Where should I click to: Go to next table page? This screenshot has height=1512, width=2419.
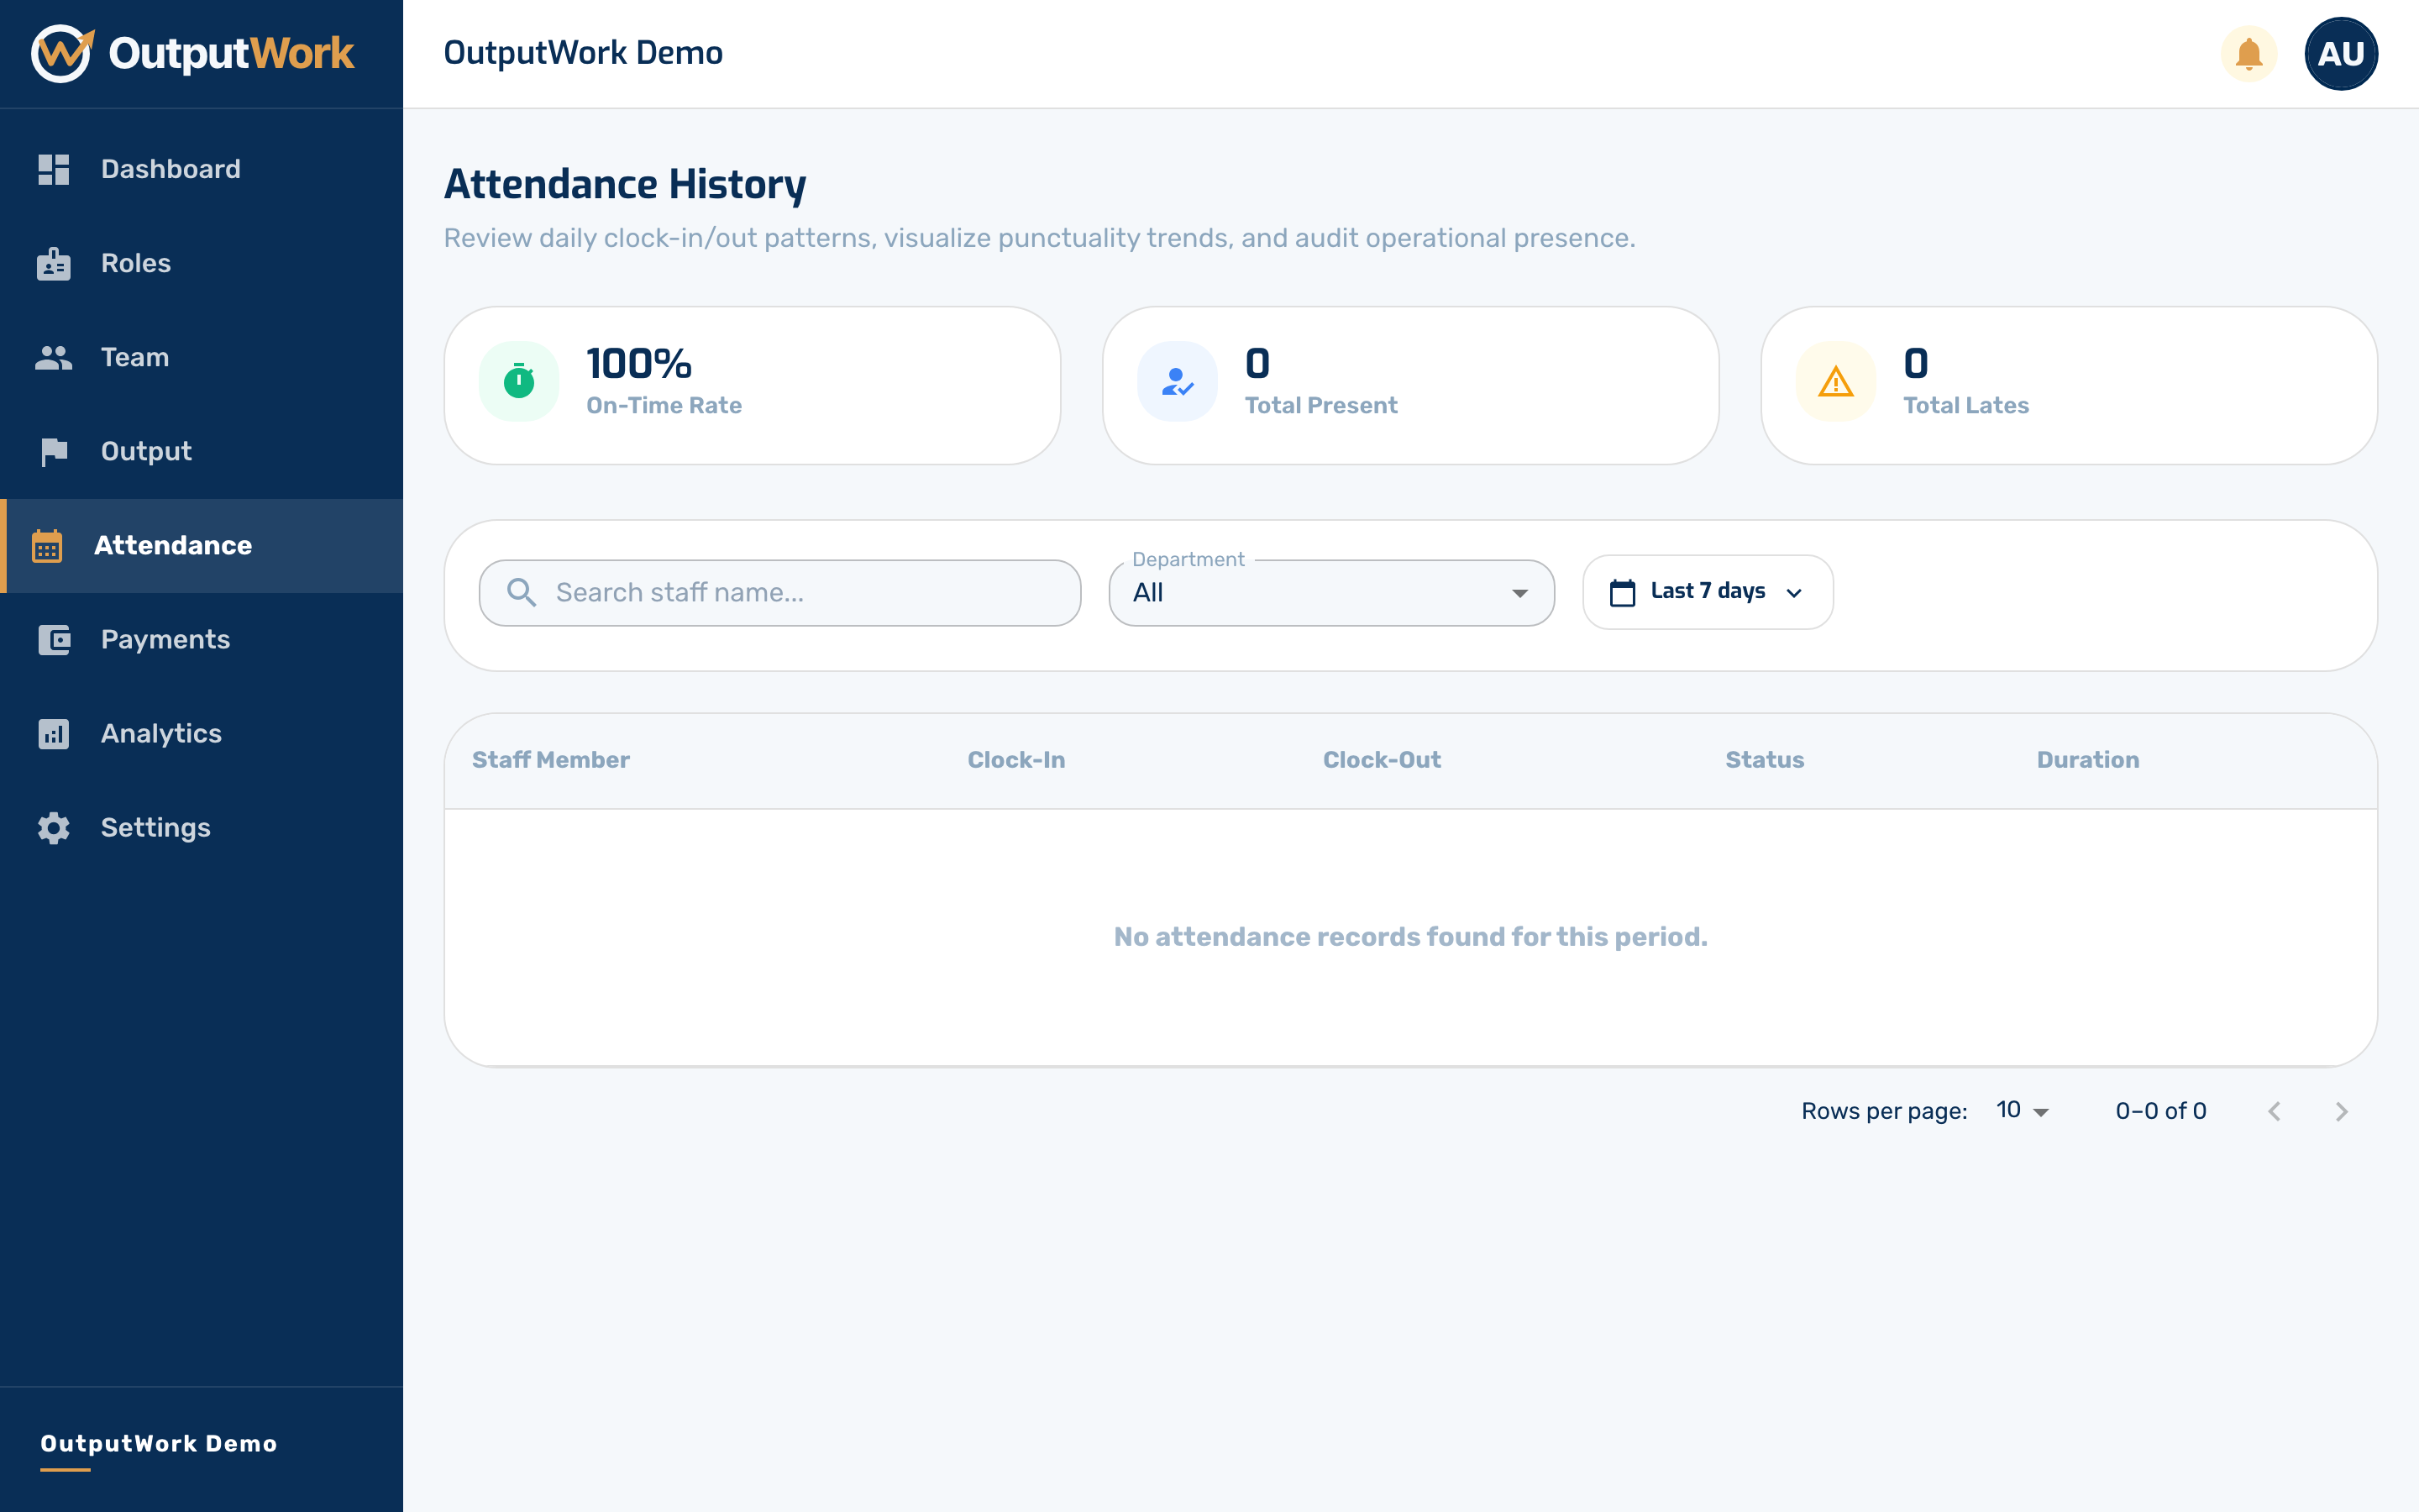(x=2341, y=1111)
